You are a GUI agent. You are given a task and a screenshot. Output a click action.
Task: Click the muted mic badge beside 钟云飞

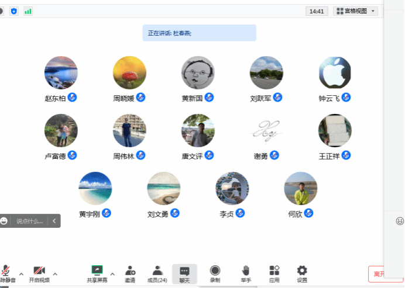coord(346,98)
